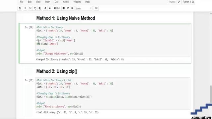The height and width of the screenshot is (119, 212).
Task: Open the command palette keyboard icon
Action: 96,8
